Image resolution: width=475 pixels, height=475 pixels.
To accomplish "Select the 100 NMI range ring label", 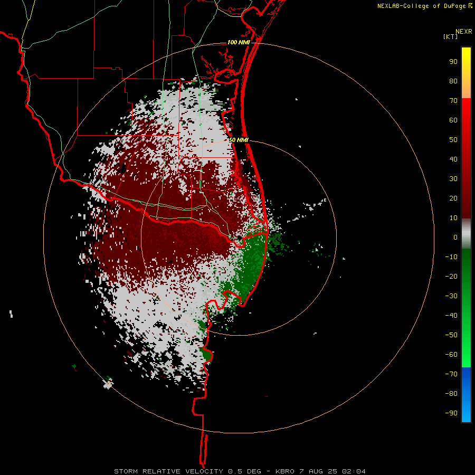I will coord(239,42).
